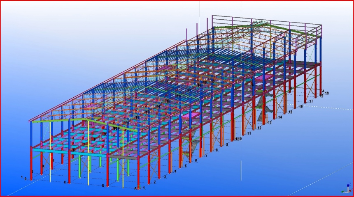
Task: Click grid label 19 at the far end
Action: point(327,94)
